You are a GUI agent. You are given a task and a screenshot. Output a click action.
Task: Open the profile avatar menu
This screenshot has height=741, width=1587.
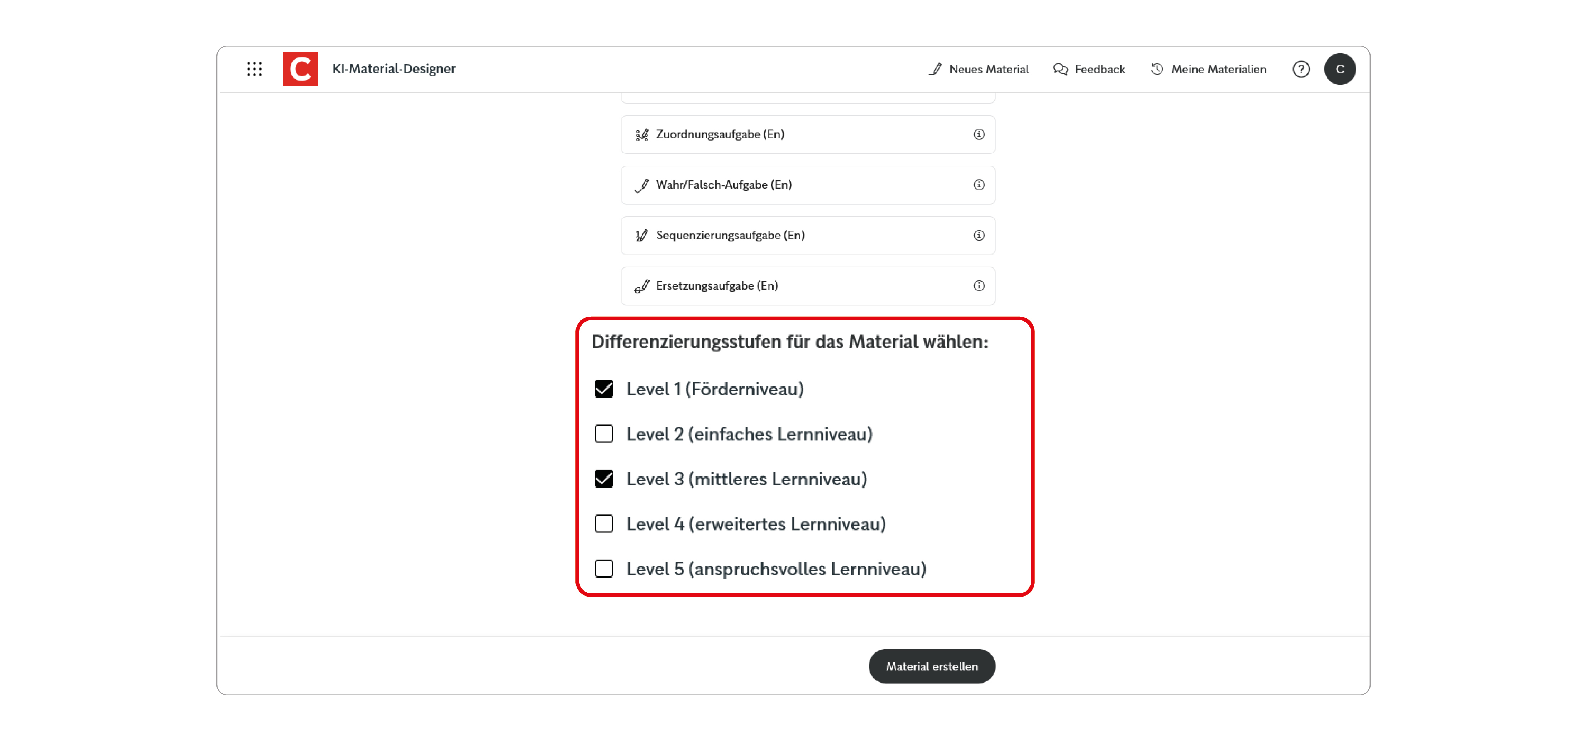click(x=1340, y=69)
